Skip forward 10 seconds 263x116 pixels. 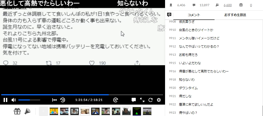[116, 100]
